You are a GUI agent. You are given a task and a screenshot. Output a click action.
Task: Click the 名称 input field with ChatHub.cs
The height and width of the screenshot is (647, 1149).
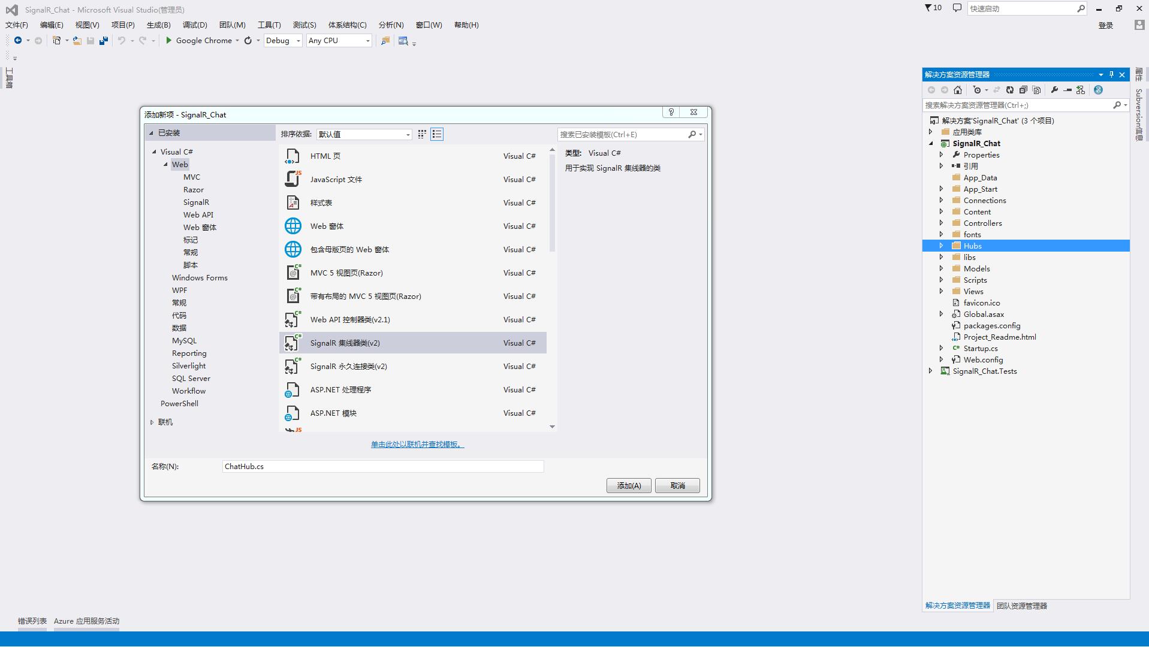[x=383, y=467]
